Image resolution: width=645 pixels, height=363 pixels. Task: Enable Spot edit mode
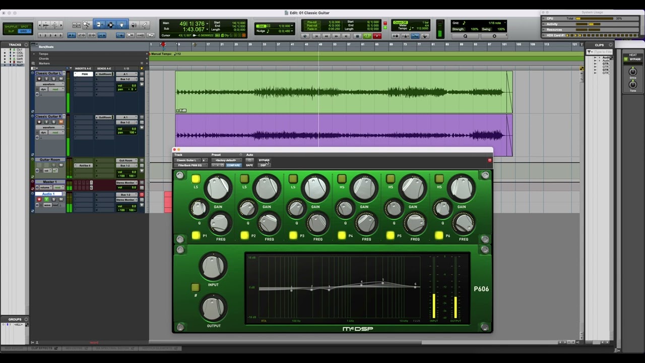pyautogui.click(x=24, y=27)
